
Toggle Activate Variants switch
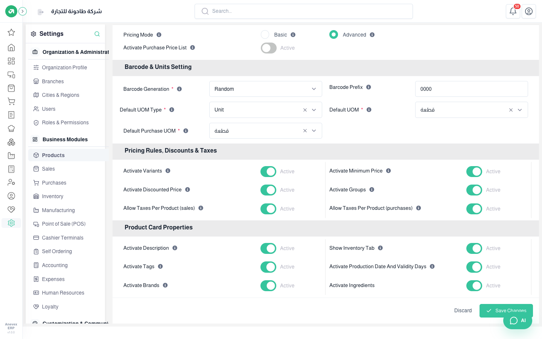click(268, 171)
